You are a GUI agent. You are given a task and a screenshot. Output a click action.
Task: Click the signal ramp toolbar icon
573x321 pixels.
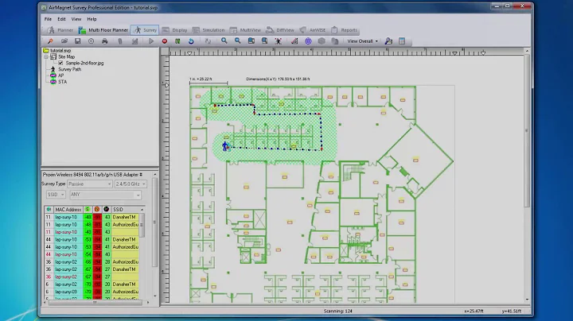point(294,41)
